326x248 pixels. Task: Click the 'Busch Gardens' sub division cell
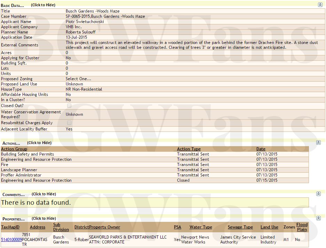pyautogui.click(x=61, y=240)
